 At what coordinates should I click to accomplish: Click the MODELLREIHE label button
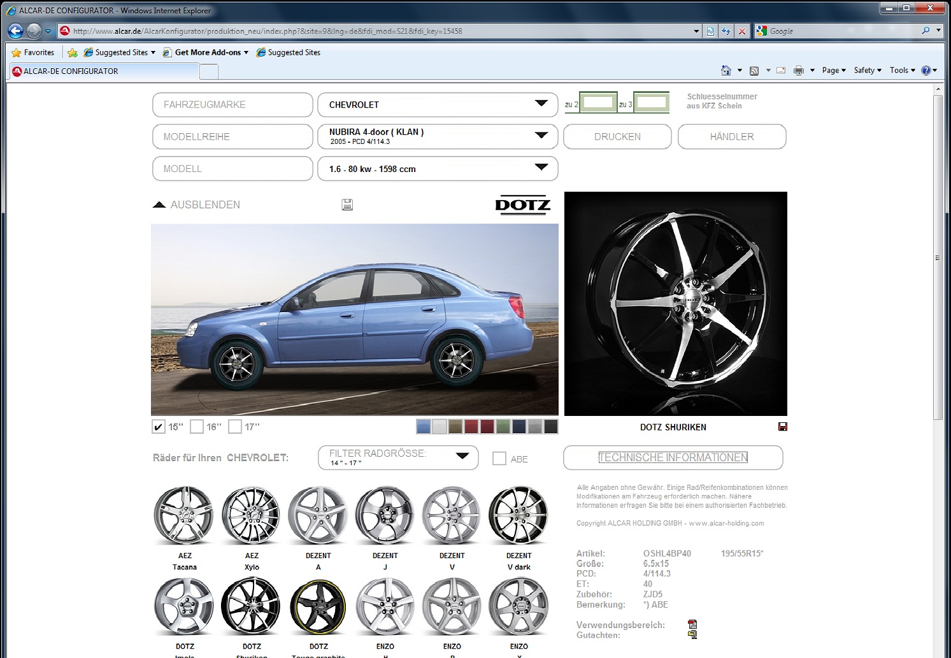[x=232, y=136]
